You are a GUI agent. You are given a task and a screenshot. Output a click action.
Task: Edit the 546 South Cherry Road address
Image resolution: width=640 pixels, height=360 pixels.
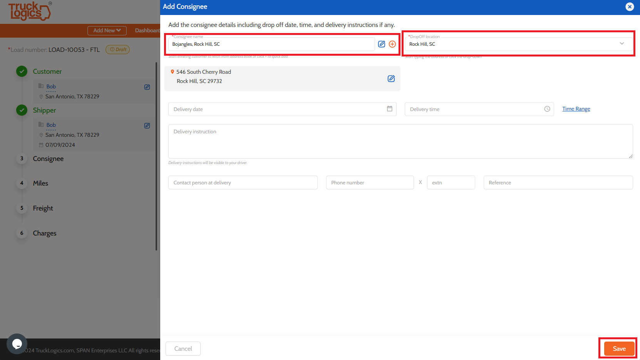coord(391,78)
